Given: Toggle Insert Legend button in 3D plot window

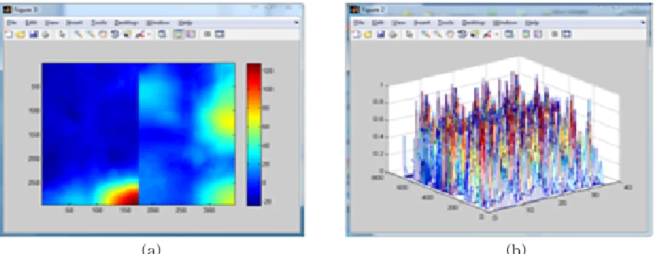Looking at the screenshot, I should [538, 34].
